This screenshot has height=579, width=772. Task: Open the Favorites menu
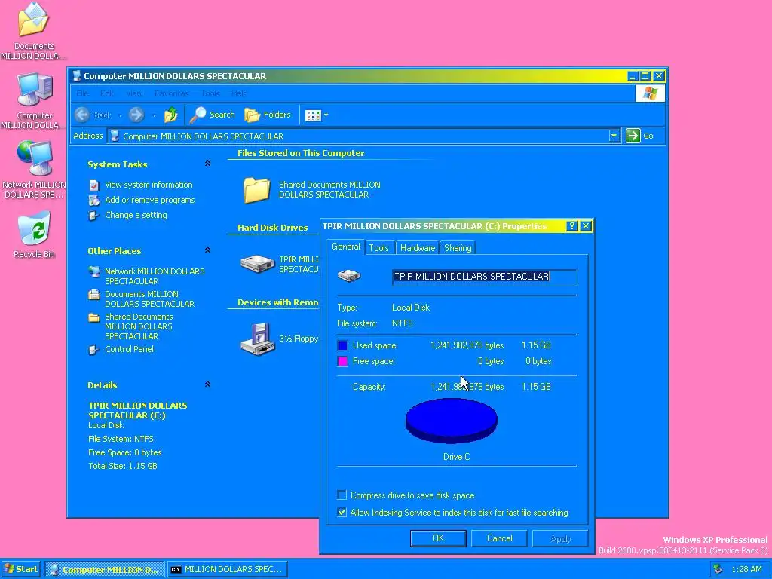(x=171, y=93)
